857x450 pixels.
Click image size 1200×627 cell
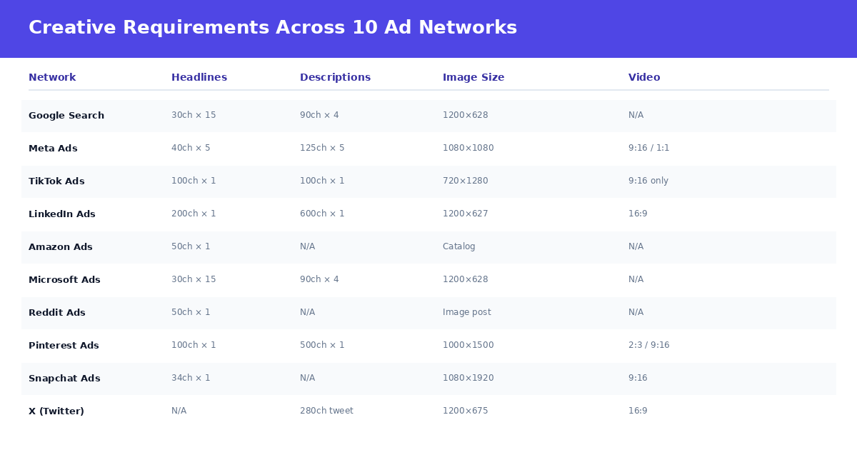click(x=466, y=214)
